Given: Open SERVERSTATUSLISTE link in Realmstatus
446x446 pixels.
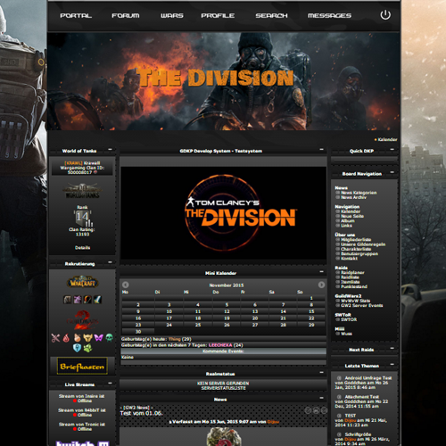Looking at the screenshot, I should click(223, 388).
